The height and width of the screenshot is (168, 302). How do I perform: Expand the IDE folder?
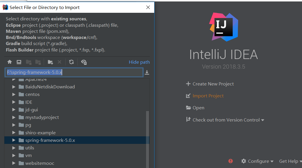[14, 102]
